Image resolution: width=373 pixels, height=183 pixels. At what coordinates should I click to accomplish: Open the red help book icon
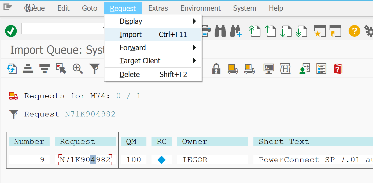(338, 69)
